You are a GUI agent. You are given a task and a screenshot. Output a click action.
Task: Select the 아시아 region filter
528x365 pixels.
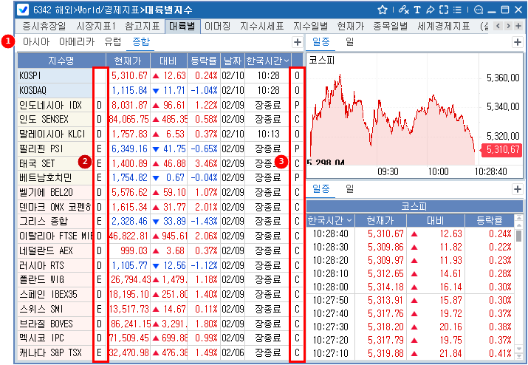tap(36, 42)
